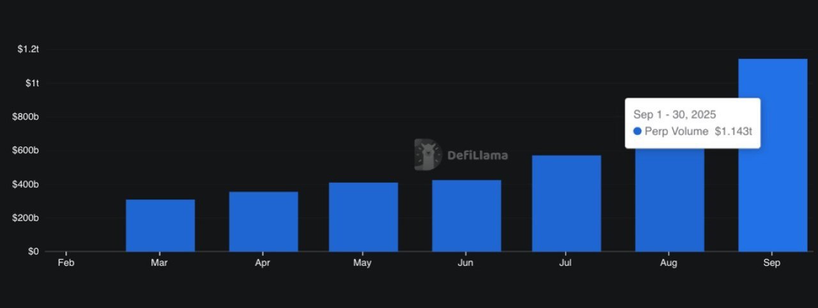The width and height of the screenshot is (818, 308).
Task: Click the blue Perp Volume legend dot
Action: point(637,131)
